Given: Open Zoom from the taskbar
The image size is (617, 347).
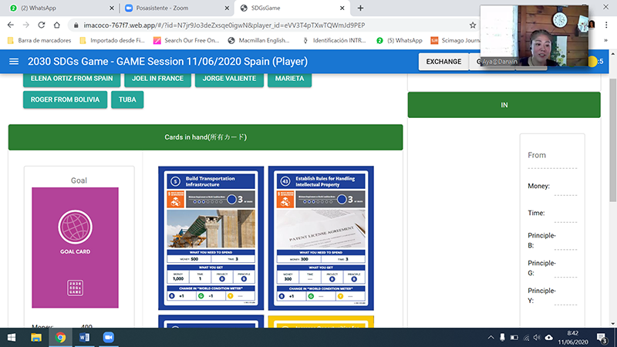Looking at the screenshot, I should pyautogui.click(x=108, y=338).
